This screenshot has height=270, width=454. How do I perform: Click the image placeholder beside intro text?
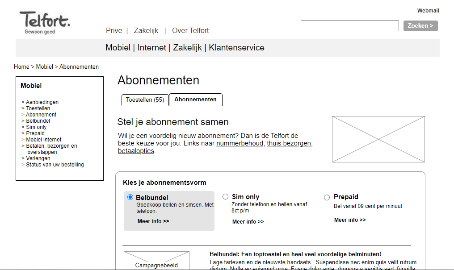click(378, 139)
